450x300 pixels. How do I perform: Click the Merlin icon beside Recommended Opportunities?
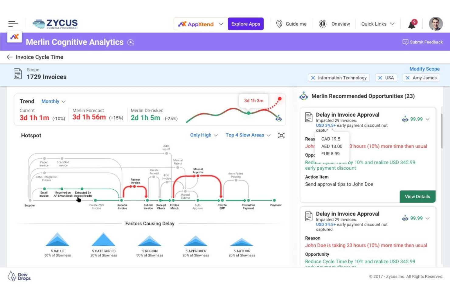click(303, 96)
